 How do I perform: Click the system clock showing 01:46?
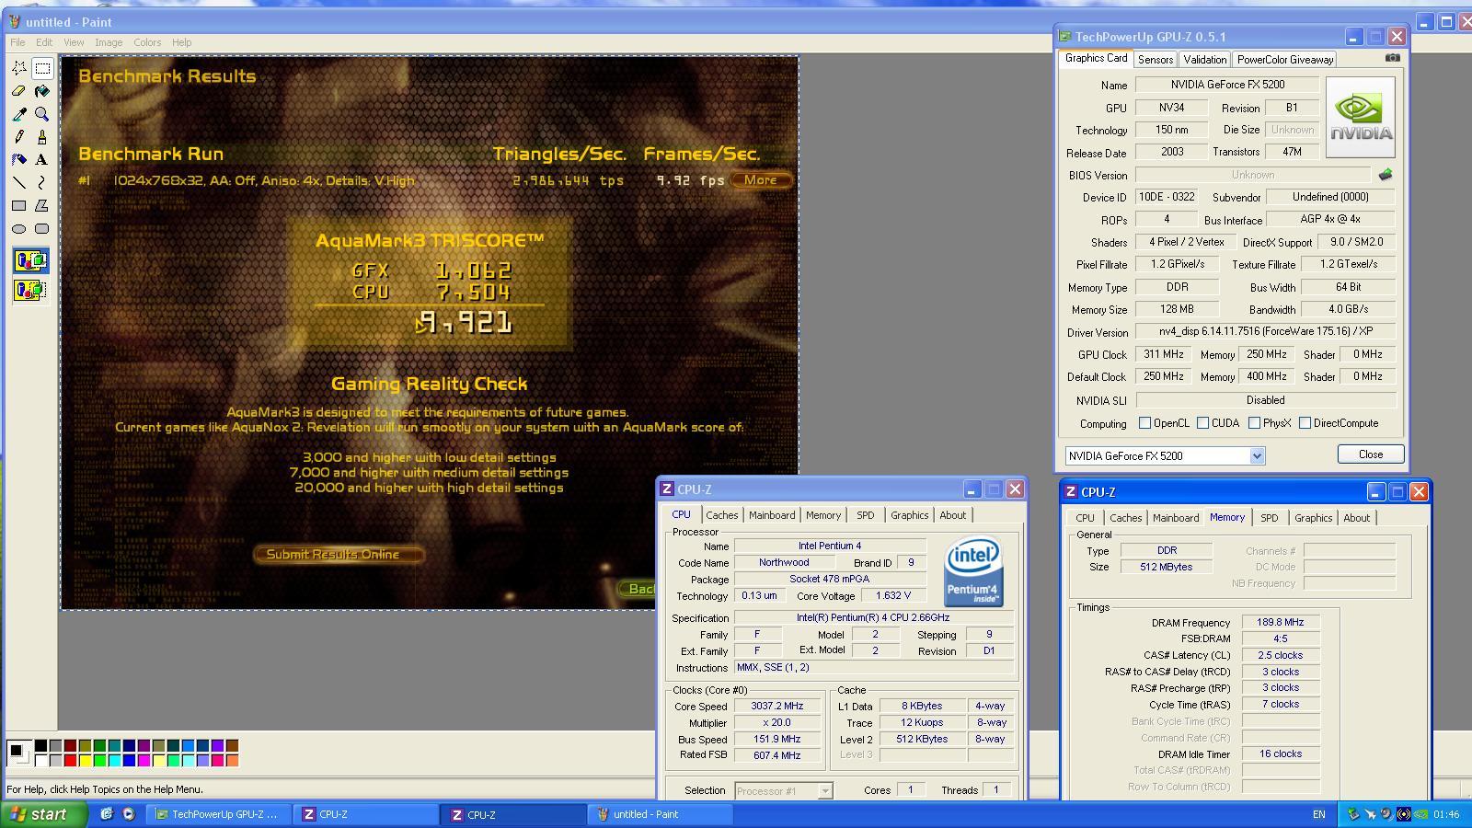click(1445, 814)
